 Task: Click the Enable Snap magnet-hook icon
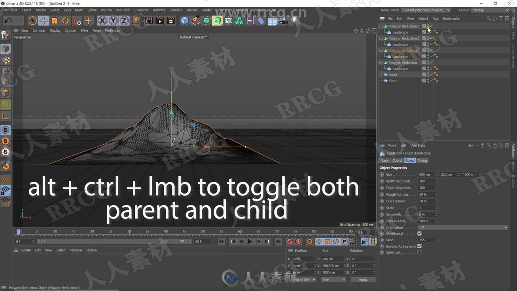6,166
